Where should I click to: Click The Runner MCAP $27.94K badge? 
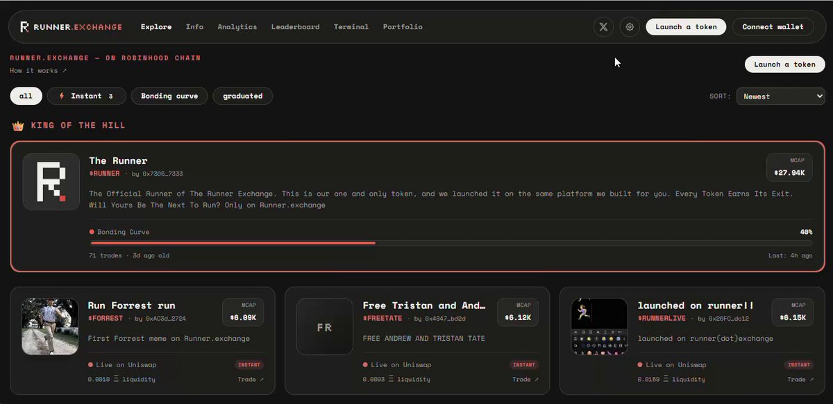(789, 167)
